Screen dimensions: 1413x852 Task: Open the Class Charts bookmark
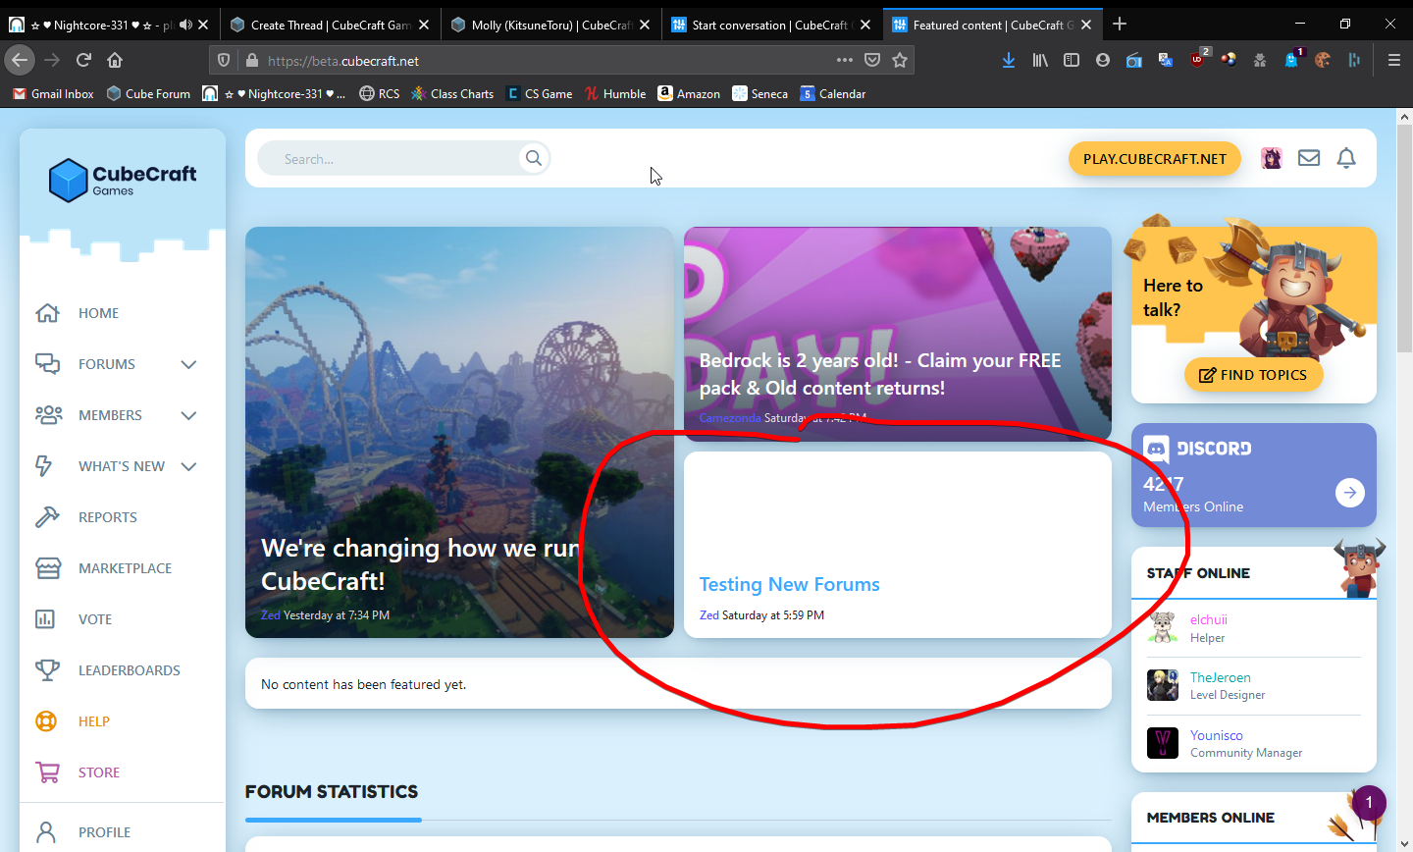tap(452, 93)
